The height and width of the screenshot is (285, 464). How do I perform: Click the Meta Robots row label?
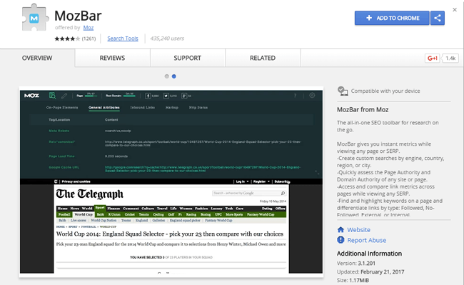click(x=59, y=131)
